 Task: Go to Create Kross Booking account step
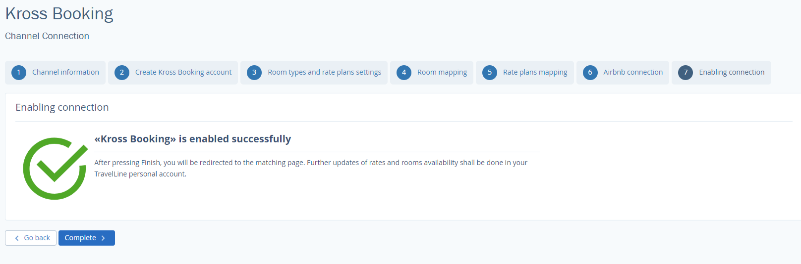[x=173, y=73]
